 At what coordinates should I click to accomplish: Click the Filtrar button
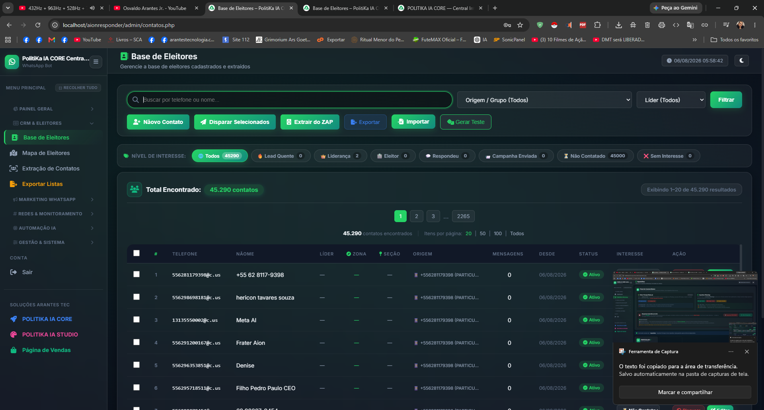726,100
